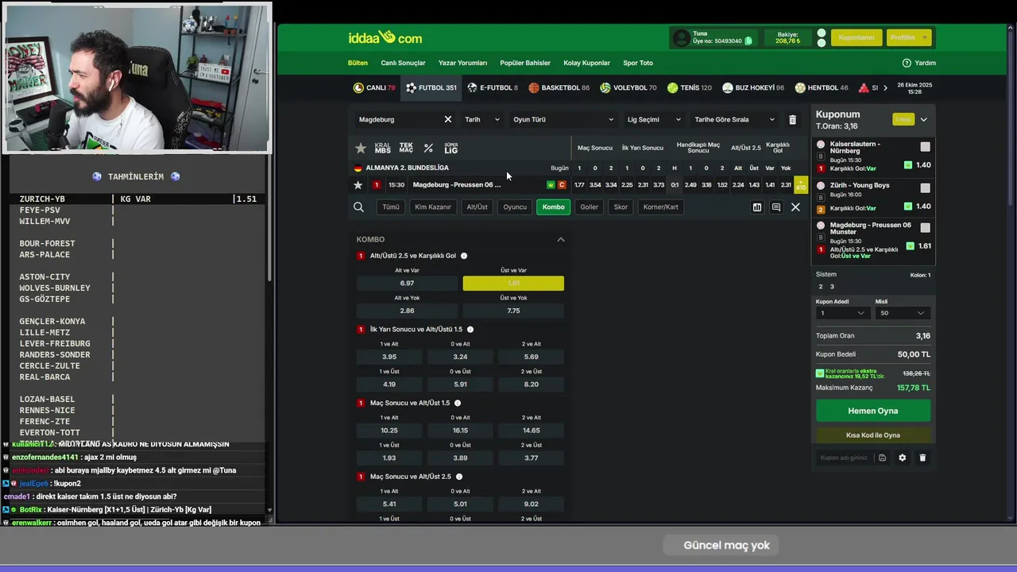
Task: Select the Tenis sport category
Action: click(x=689, y=87)
